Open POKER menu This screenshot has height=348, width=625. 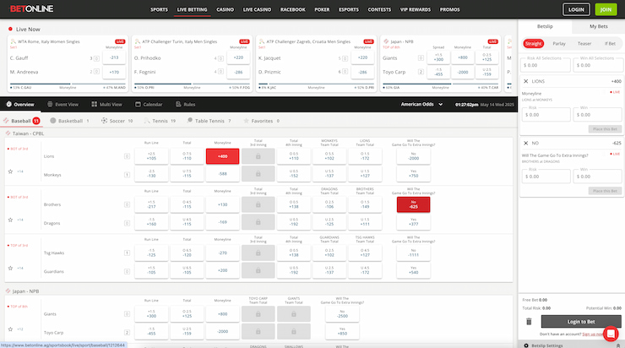[322, 9]
